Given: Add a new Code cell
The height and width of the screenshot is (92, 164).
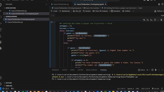Looking at the screenshot, I should [54, 11].
